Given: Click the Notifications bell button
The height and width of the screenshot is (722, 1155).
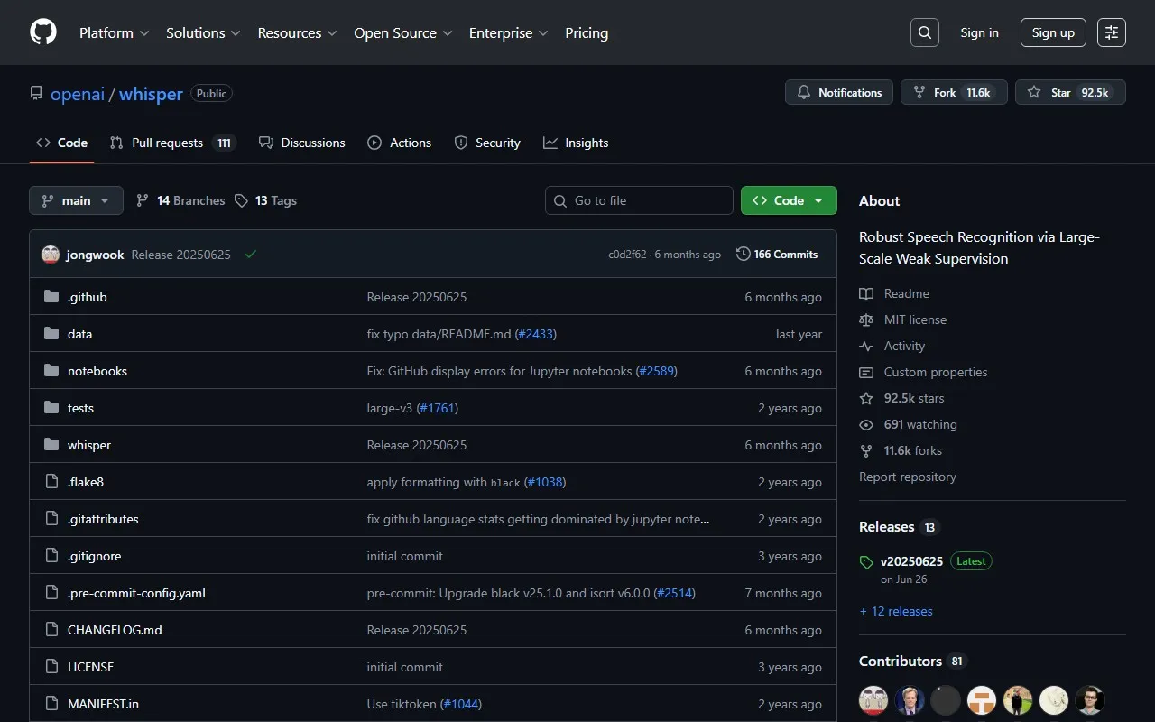Looking at the screenshot, I should 839,93.
